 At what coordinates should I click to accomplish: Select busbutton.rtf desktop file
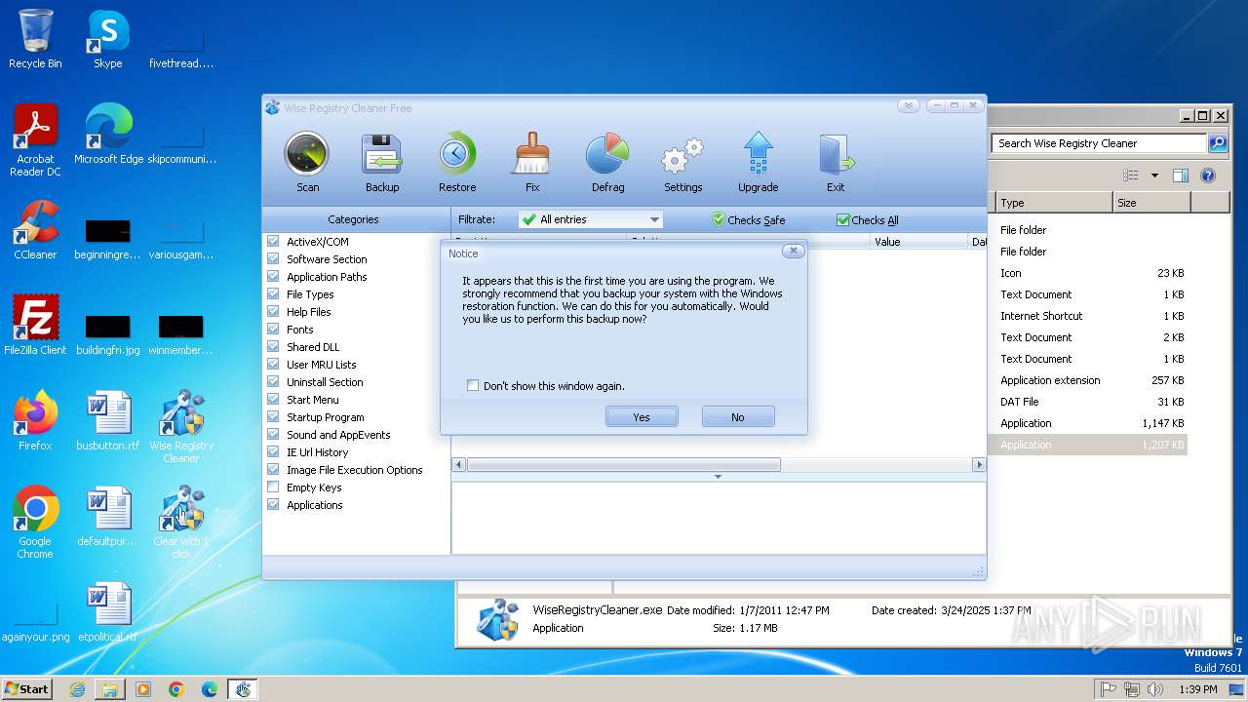pyautogui.click(x=108, y=421)
